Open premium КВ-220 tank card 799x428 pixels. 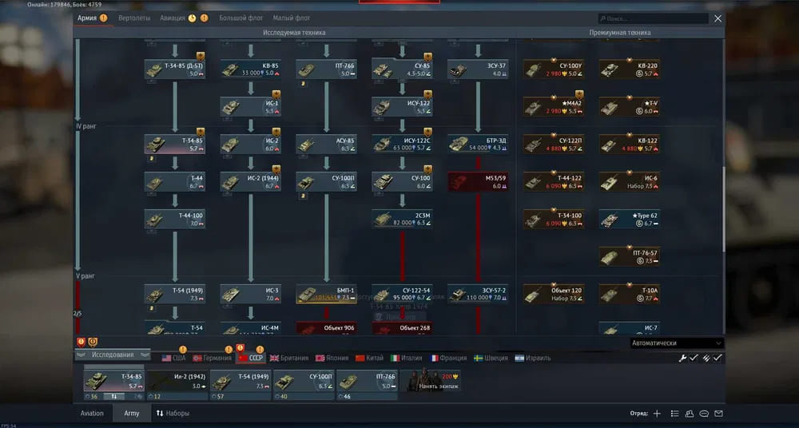click(630, 69)
